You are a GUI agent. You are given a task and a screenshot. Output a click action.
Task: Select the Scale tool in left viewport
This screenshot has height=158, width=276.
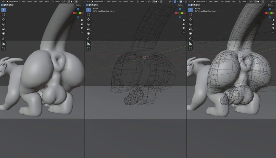pyautogui.click(x=4, y=29)
